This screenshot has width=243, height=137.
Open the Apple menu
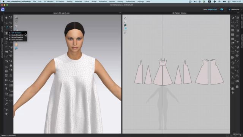coord(3,2)
